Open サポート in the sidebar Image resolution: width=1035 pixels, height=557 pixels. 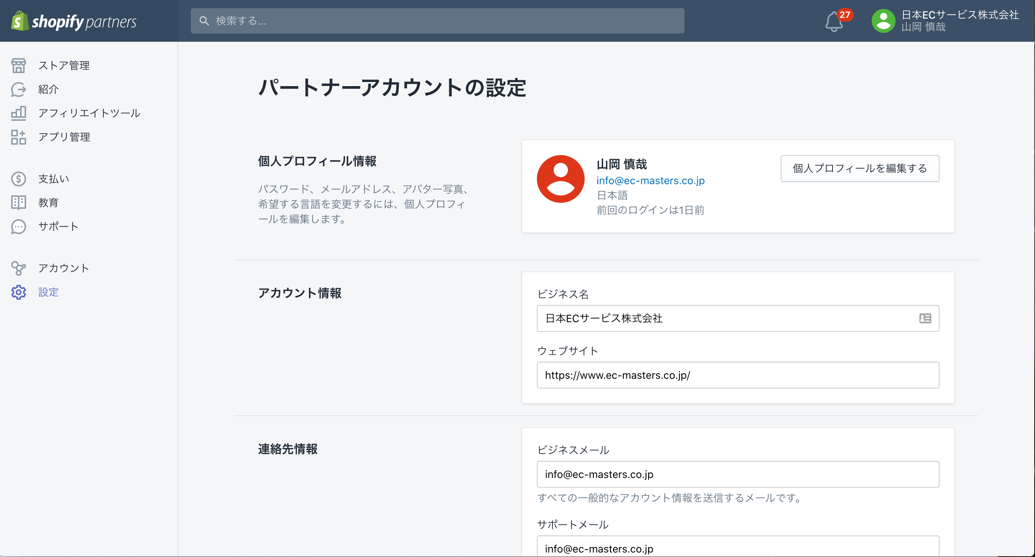pyautogui.click(x=59, y=227)
